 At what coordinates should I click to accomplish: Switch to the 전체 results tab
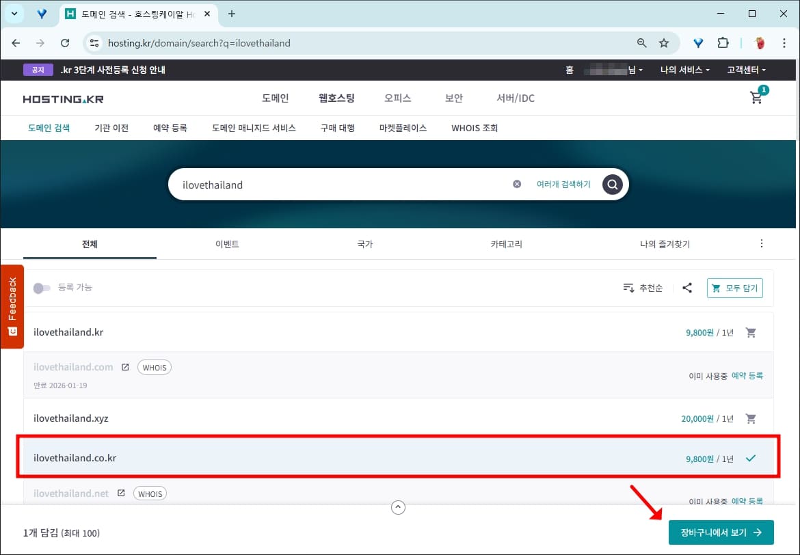(90, 244)
